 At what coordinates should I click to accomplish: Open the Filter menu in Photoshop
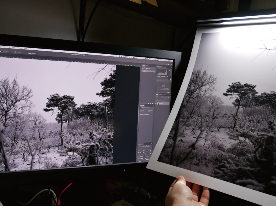click(x=5, y=47)
